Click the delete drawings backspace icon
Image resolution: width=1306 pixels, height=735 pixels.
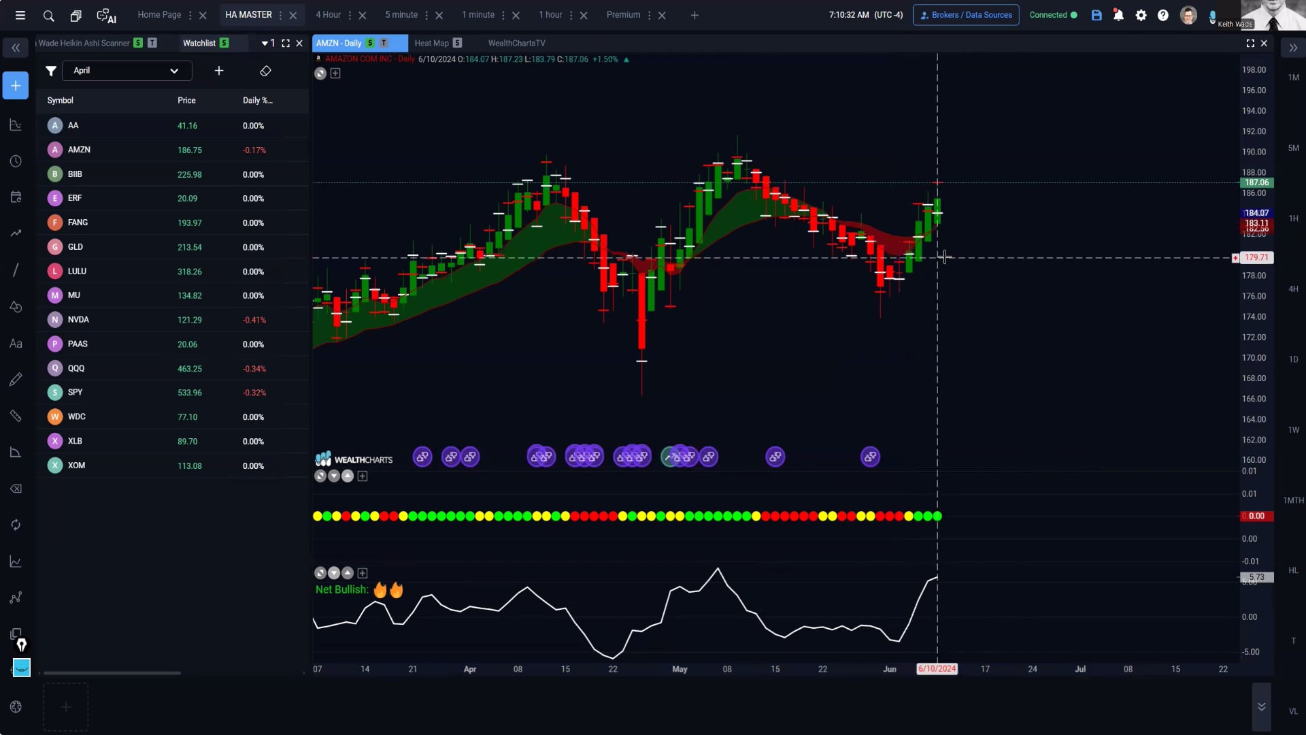coord(16,489)
